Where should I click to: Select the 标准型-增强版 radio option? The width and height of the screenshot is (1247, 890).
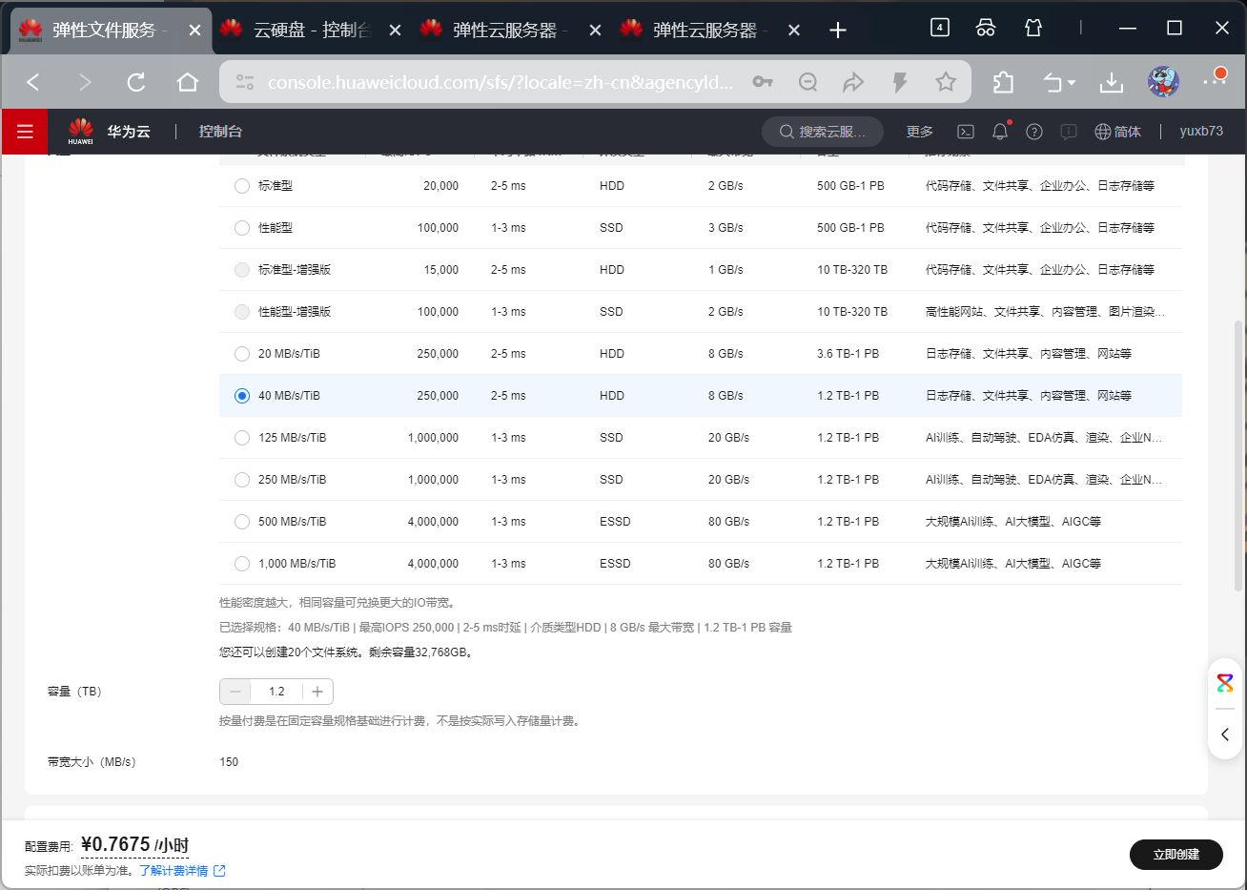pyautogui.click(x=242, y=270)
